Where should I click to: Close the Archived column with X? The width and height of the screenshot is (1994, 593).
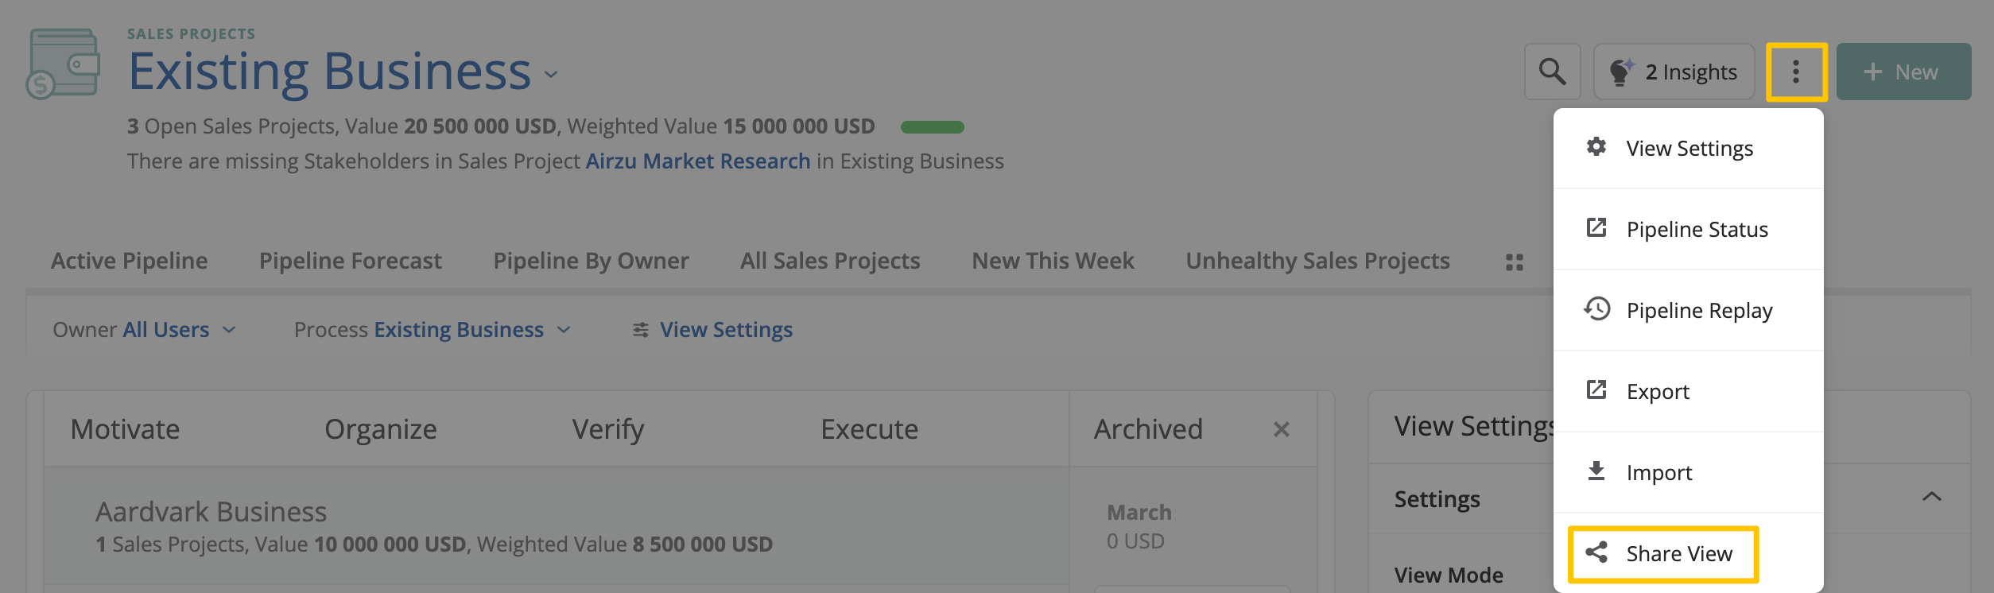[1281, 429]
